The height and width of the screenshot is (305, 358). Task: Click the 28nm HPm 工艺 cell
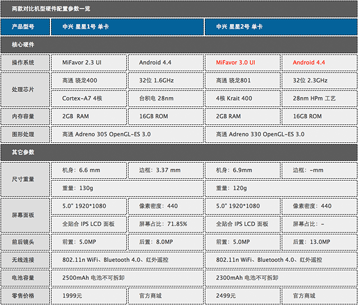[320, 99]
